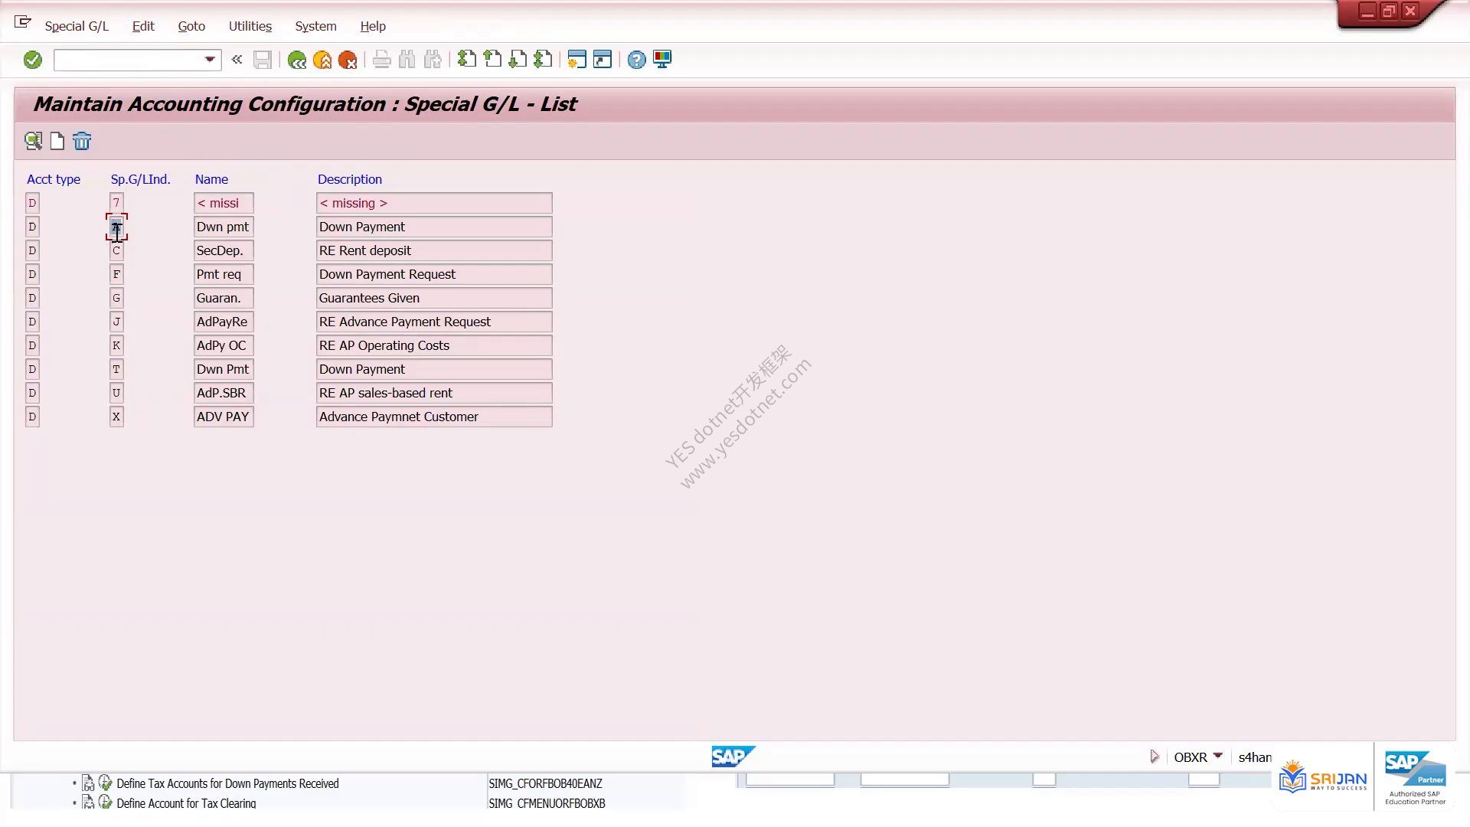The image size is (1470, 827).
Task: Open the OBXR status bar dropdown
Action: pyautogui.click(x=1218, y=756)
